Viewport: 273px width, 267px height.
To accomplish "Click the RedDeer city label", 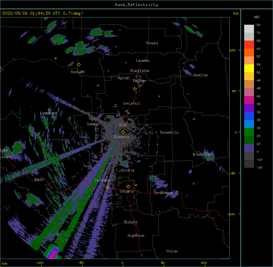I will click(139, 81).
